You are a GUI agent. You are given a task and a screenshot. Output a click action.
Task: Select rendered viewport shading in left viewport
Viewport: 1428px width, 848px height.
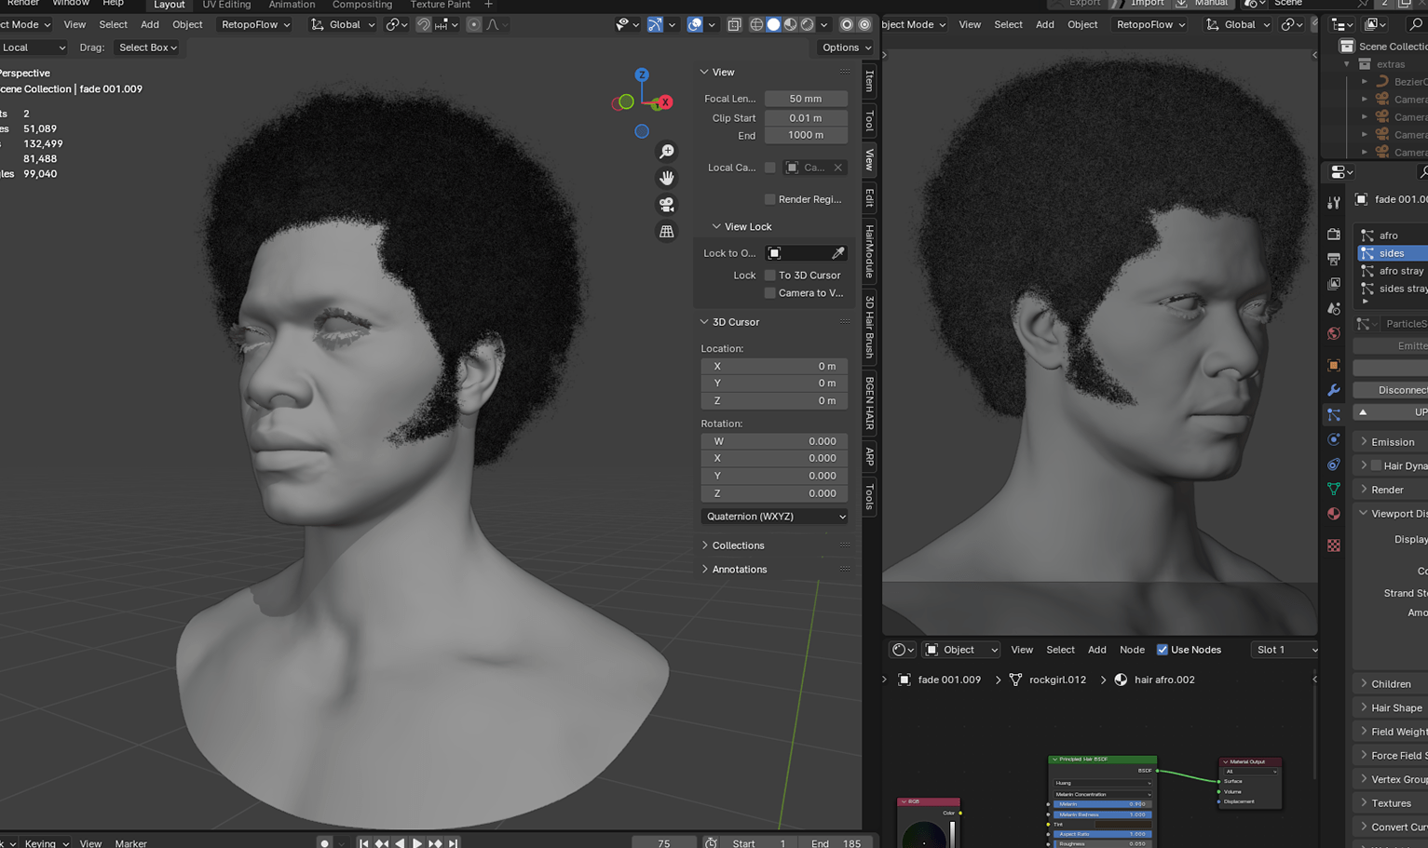click(807, 25)
